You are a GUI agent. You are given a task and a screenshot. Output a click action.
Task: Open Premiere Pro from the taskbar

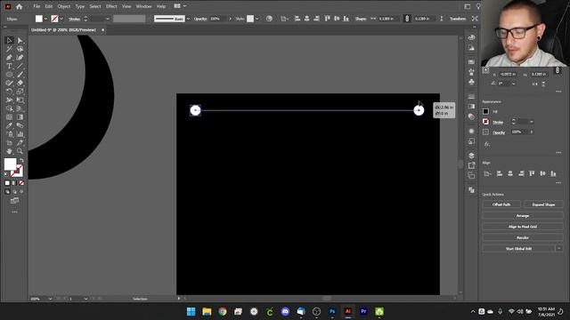(x=363, y=312)
